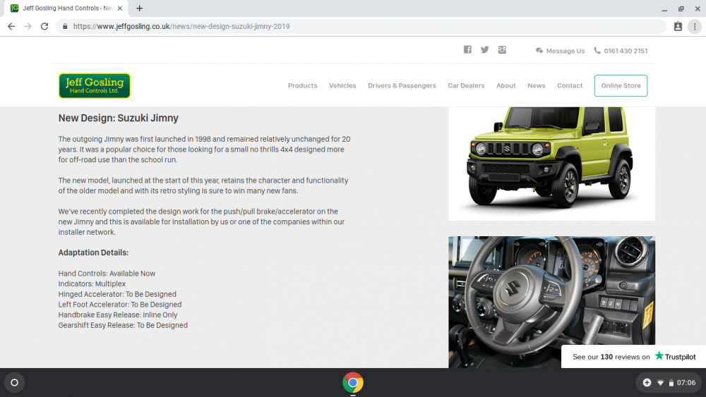
Task: Open the Instagram social icon
Action: (x=502, y=49)
